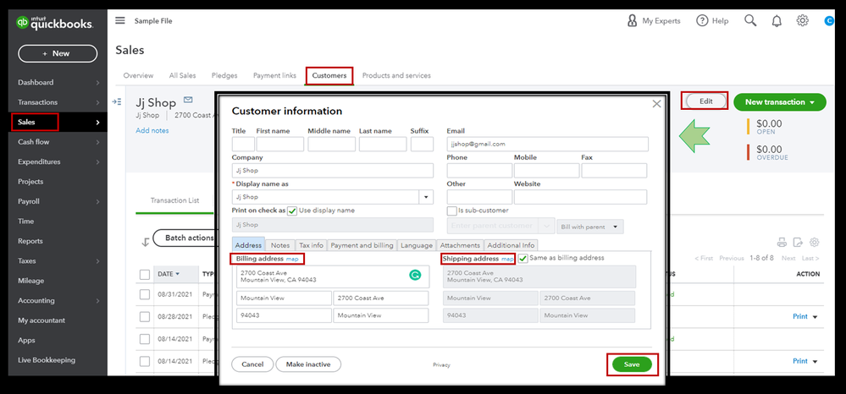Viewport: 846px width, 394px height.
Task: Toggle Use display name checkbox
Action: [292, 211]
